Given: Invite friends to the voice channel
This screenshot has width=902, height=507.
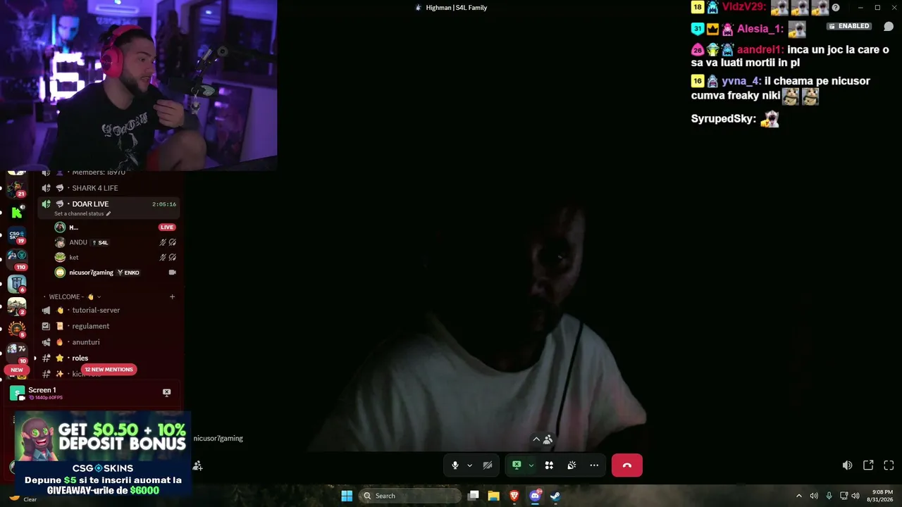Looking at the screenshot, I should click(x=197, y=465).
